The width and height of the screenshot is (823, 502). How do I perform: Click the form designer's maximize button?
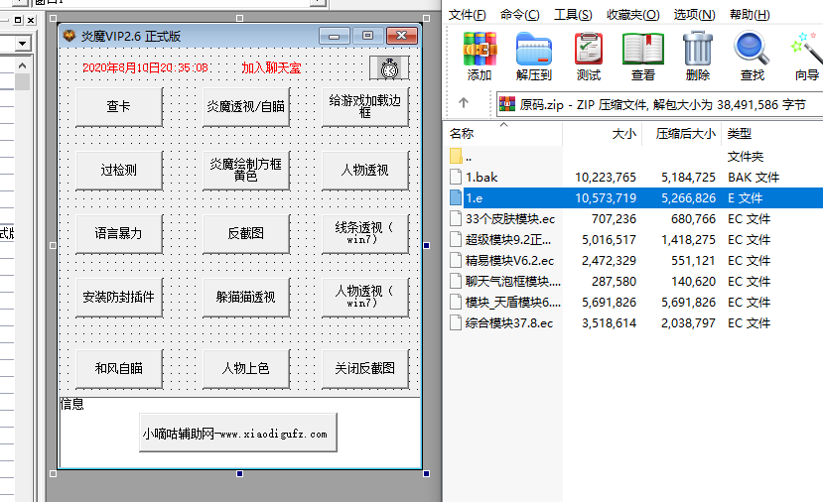367,36
